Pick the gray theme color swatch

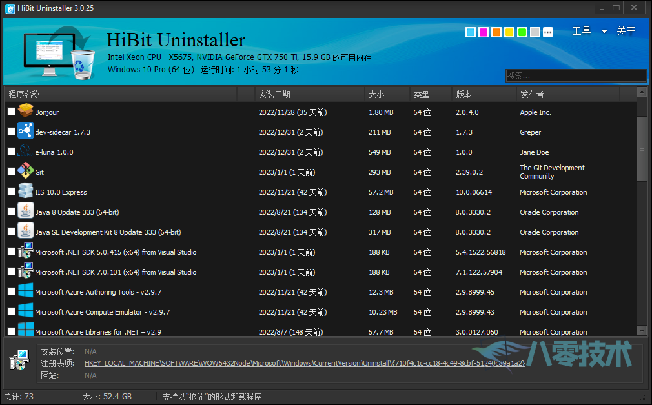click(x=535, y=32)
